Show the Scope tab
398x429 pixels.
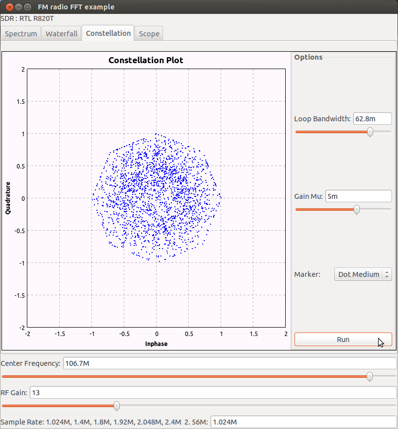149,34
